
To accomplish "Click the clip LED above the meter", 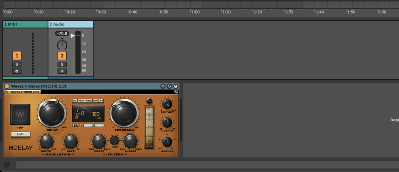I will (x=149, y=101).
